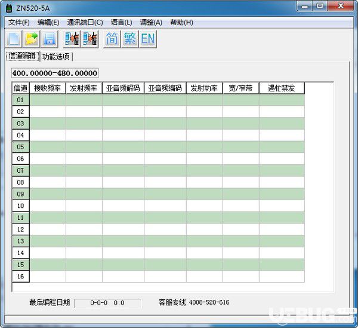Open a file with the folder icon
Viewport: 358px width, 328px height.
click(32, 39)
